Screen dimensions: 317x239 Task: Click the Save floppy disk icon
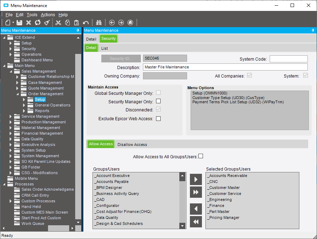19,23
